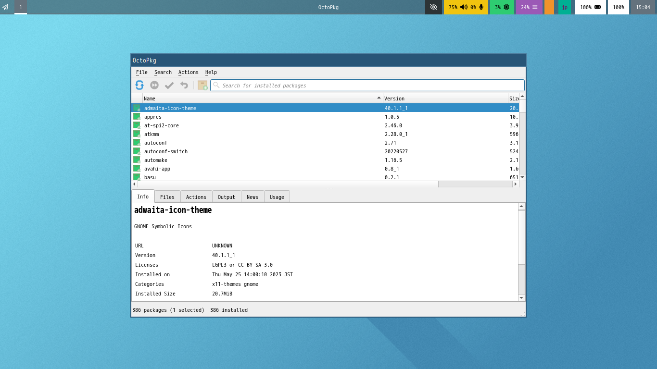Click the volume speaker icon in panel
Screen dimensions: 657x369
(x=464, y=7)
